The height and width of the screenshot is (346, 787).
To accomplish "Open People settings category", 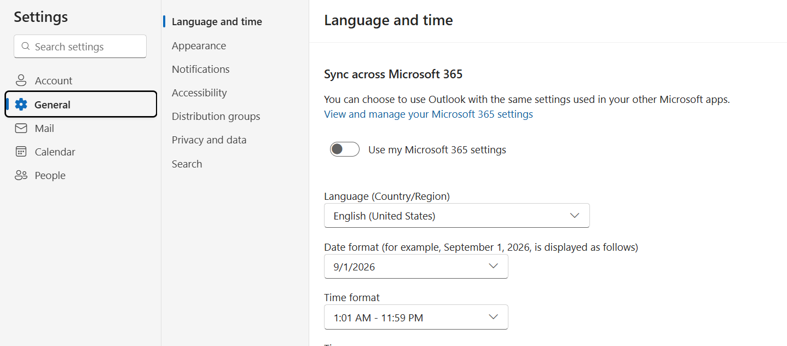I will pyautogui.click(x=81, y=175).
